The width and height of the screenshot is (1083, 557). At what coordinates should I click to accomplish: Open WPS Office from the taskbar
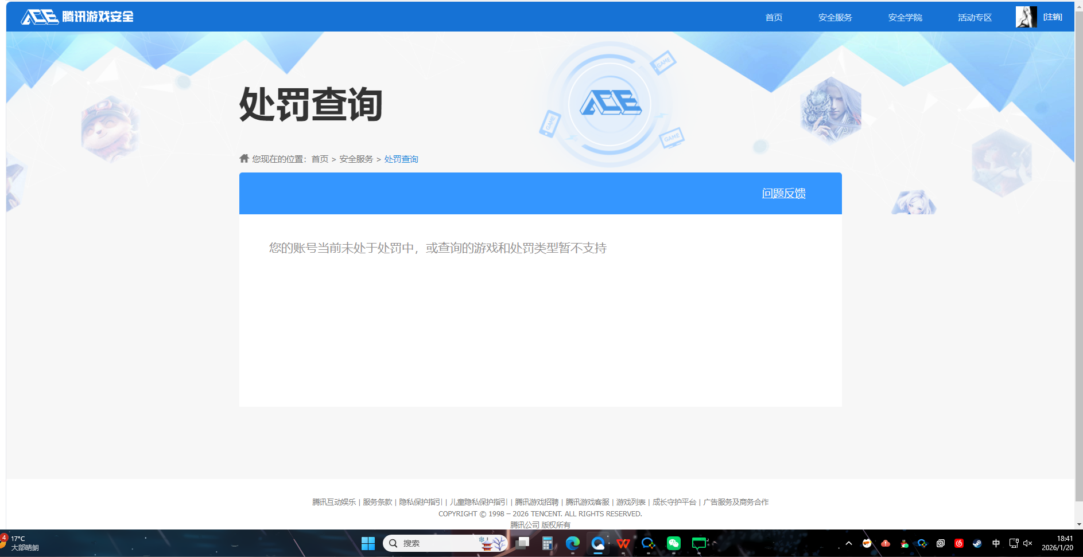[623, 543]
